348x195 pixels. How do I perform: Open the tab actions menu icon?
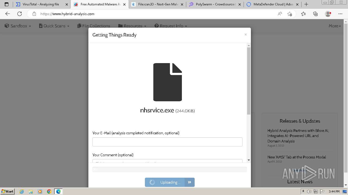[x=7, y=4]
